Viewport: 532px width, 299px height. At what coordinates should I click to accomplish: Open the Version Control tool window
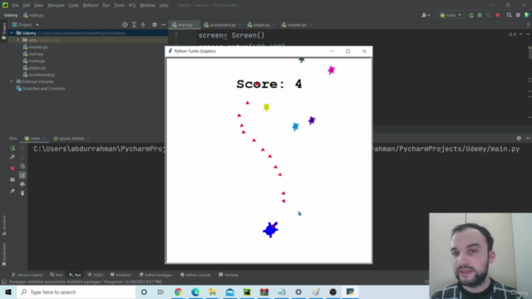coord(27,275)
